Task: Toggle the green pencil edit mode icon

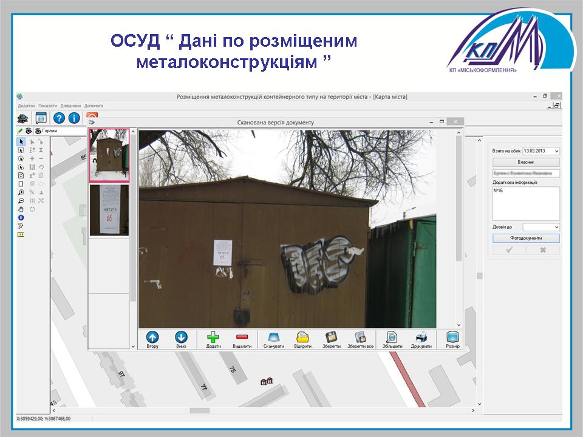Action: 20,130
